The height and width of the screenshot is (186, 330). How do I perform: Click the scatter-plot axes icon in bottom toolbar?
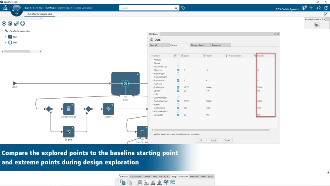click(146, 182)
